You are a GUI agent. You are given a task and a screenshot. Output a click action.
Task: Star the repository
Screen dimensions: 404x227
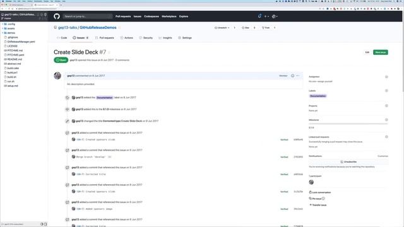coord(246,28)
